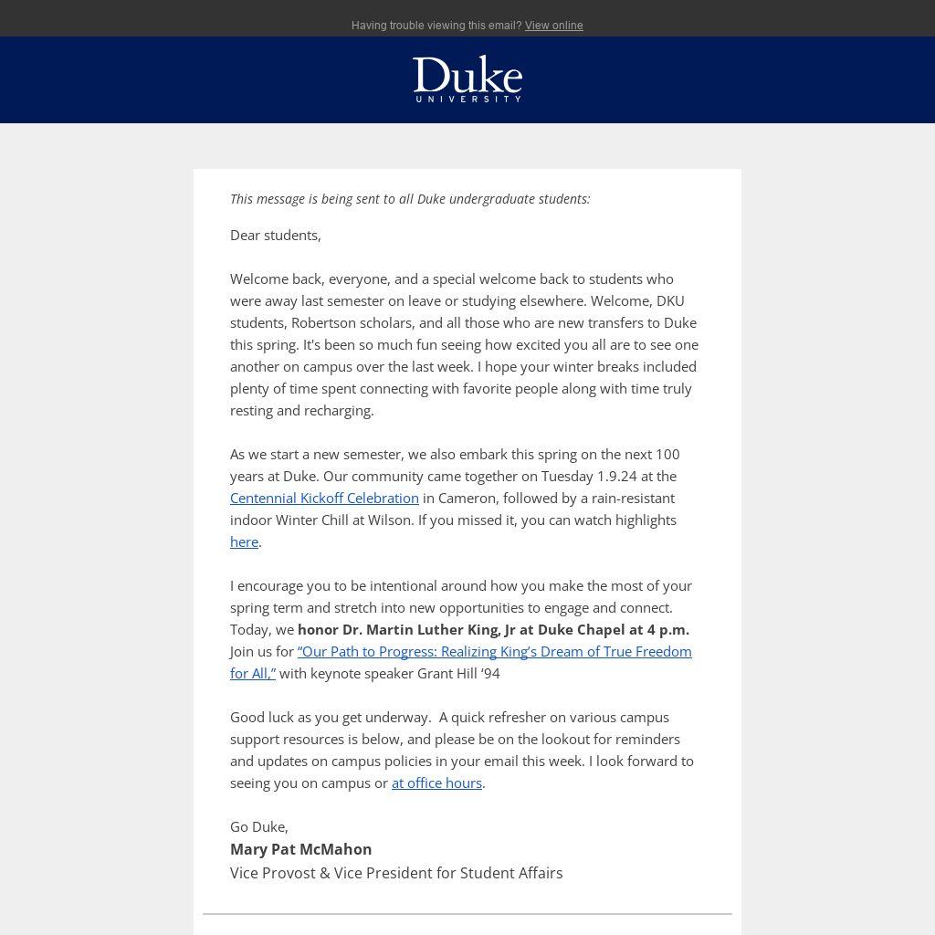Click the bold Dr. Martin Luther King text
Viewport: 935px width, 935px height.
[493, 629]
